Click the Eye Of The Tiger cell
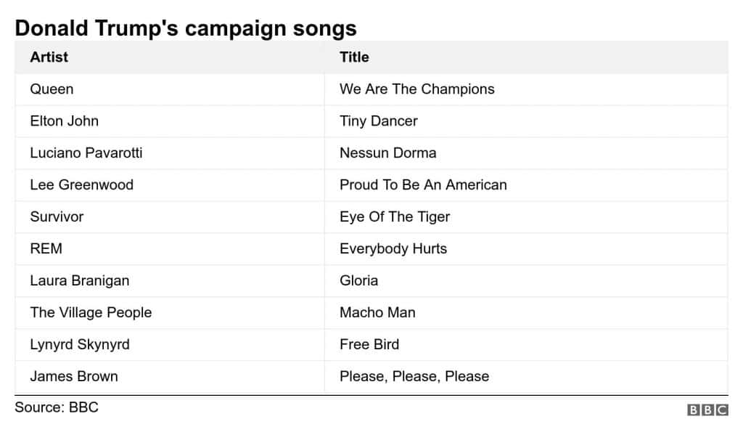743x435 pixels. click(394, 217)
